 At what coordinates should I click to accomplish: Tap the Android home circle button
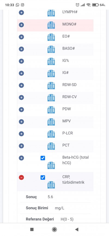click(54, 229)
